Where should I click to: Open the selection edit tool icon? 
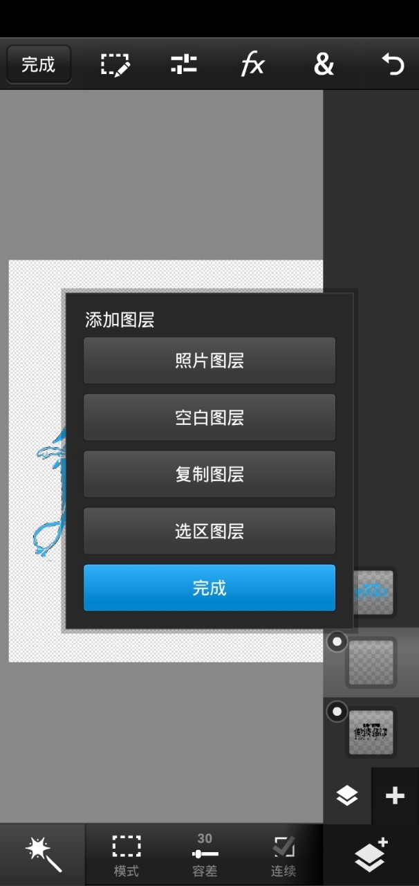point(115,64)
